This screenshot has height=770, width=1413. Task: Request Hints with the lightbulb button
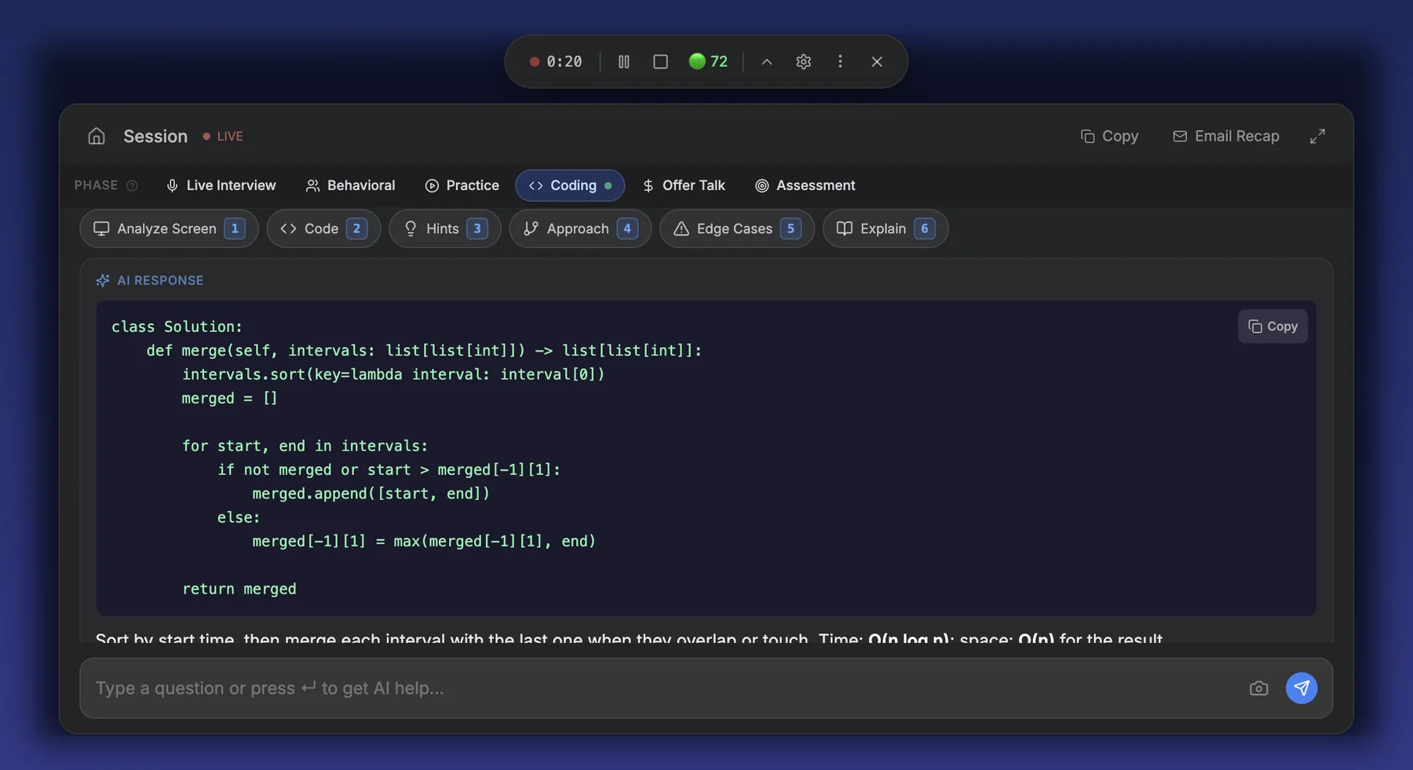(x=445, y=229)
